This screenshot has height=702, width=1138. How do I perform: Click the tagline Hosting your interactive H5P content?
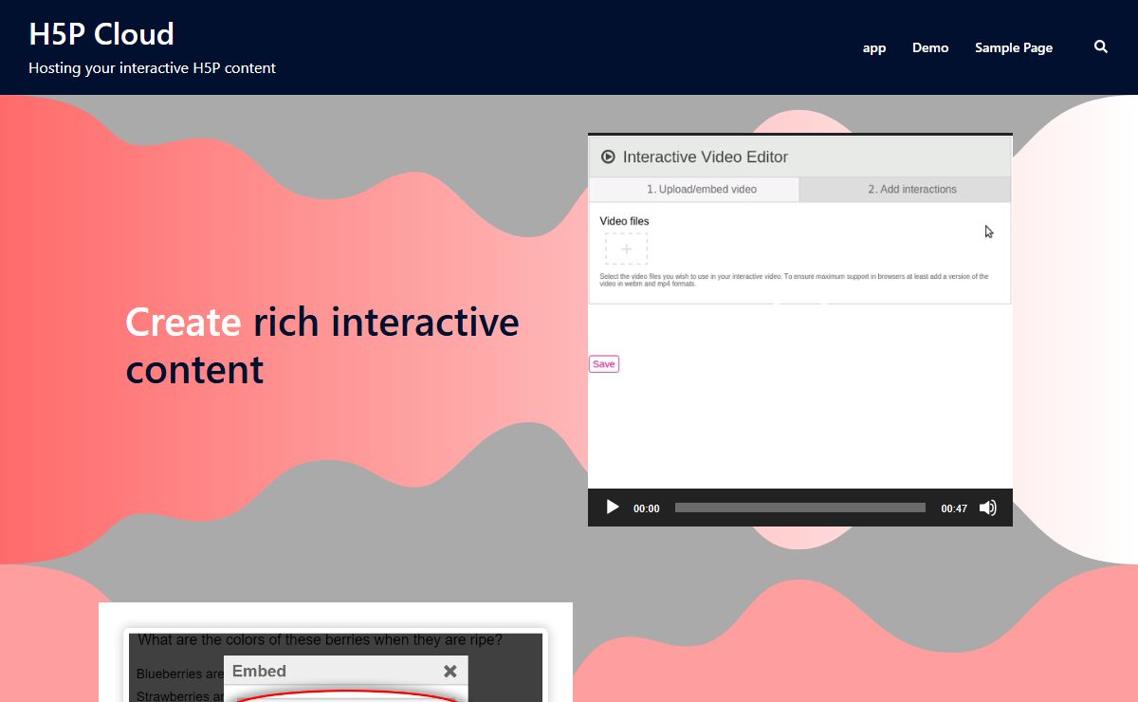[x=152, y=68]
